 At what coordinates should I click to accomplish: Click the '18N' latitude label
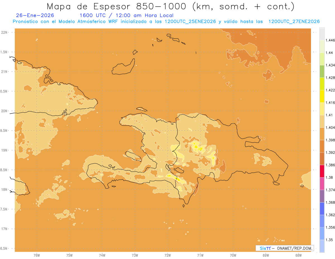pyautogui.click(x=5, y=189)
